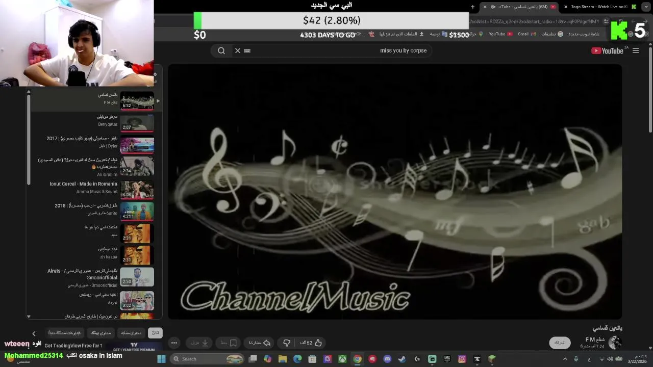Open the 3mooriofficial Alrais video title

point(83,274)
